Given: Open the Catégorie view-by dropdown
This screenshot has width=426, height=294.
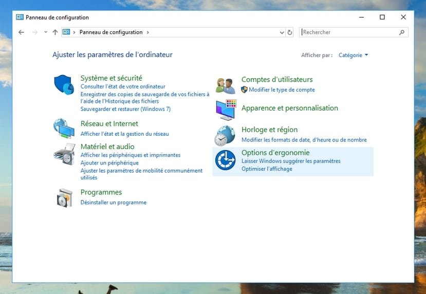Looking at the screenshot, I should click(353, 55).
